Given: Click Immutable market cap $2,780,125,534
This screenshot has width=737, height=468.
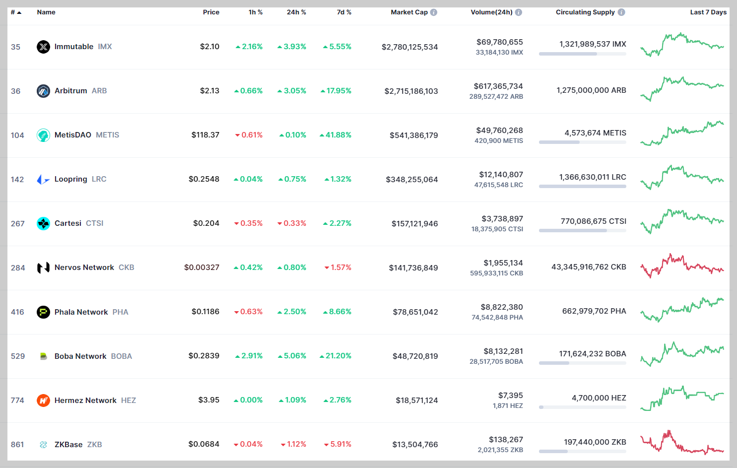Looking at the screenshot, I should 410,47.
